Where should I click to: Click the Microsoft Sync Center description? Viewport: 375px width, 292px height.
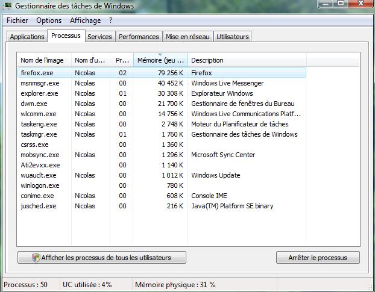223,155
